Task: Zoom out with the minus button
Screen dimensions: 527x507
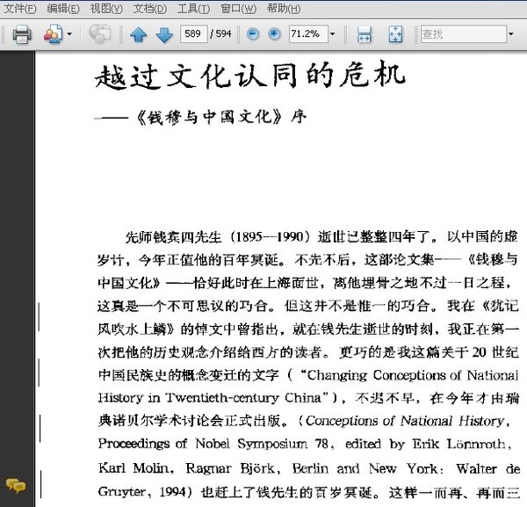Action: tap(253, 33)
